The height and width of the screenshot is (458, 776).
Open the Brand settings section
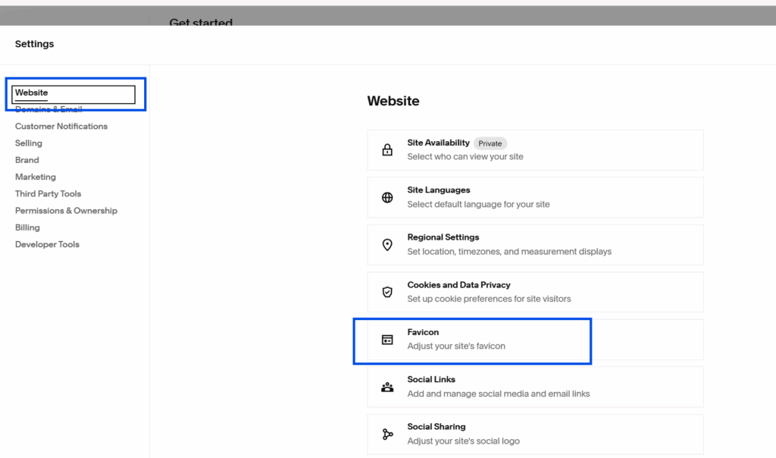click(x=27, y=160)
